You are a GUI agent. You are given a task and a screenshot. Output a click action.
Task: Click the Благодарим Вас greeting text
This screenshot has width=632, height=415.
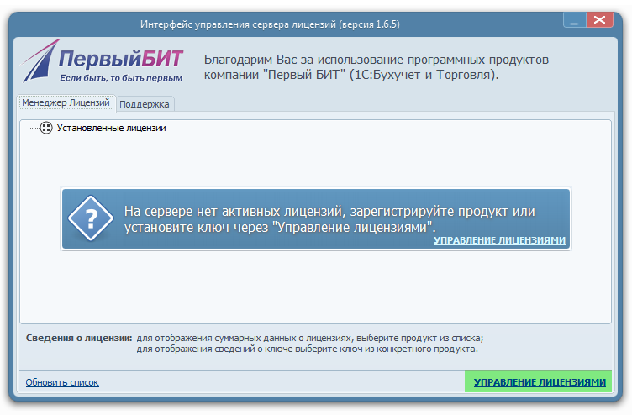click(376, 67)
